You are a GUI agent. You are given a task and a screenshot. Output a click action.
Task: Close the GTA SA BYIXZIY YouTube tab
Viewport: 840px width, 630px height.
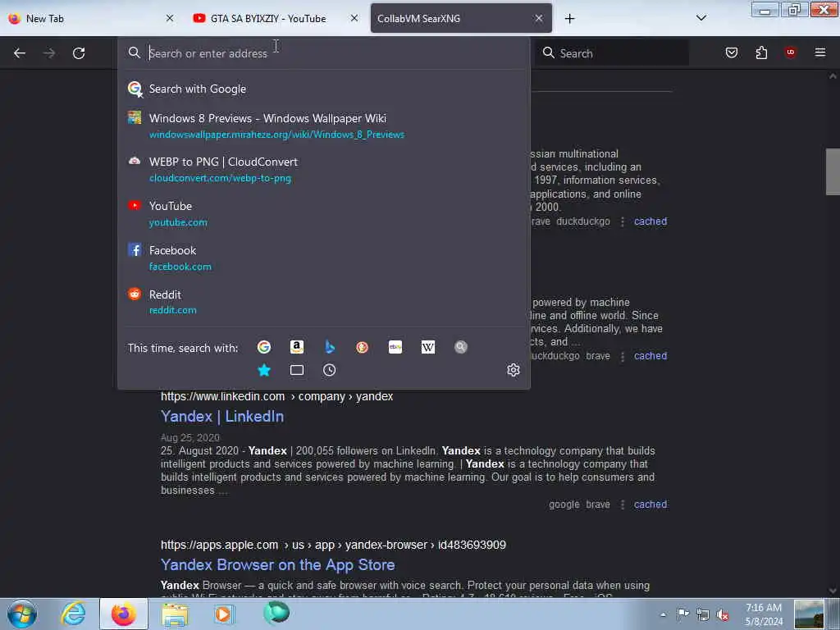[354, 18]
